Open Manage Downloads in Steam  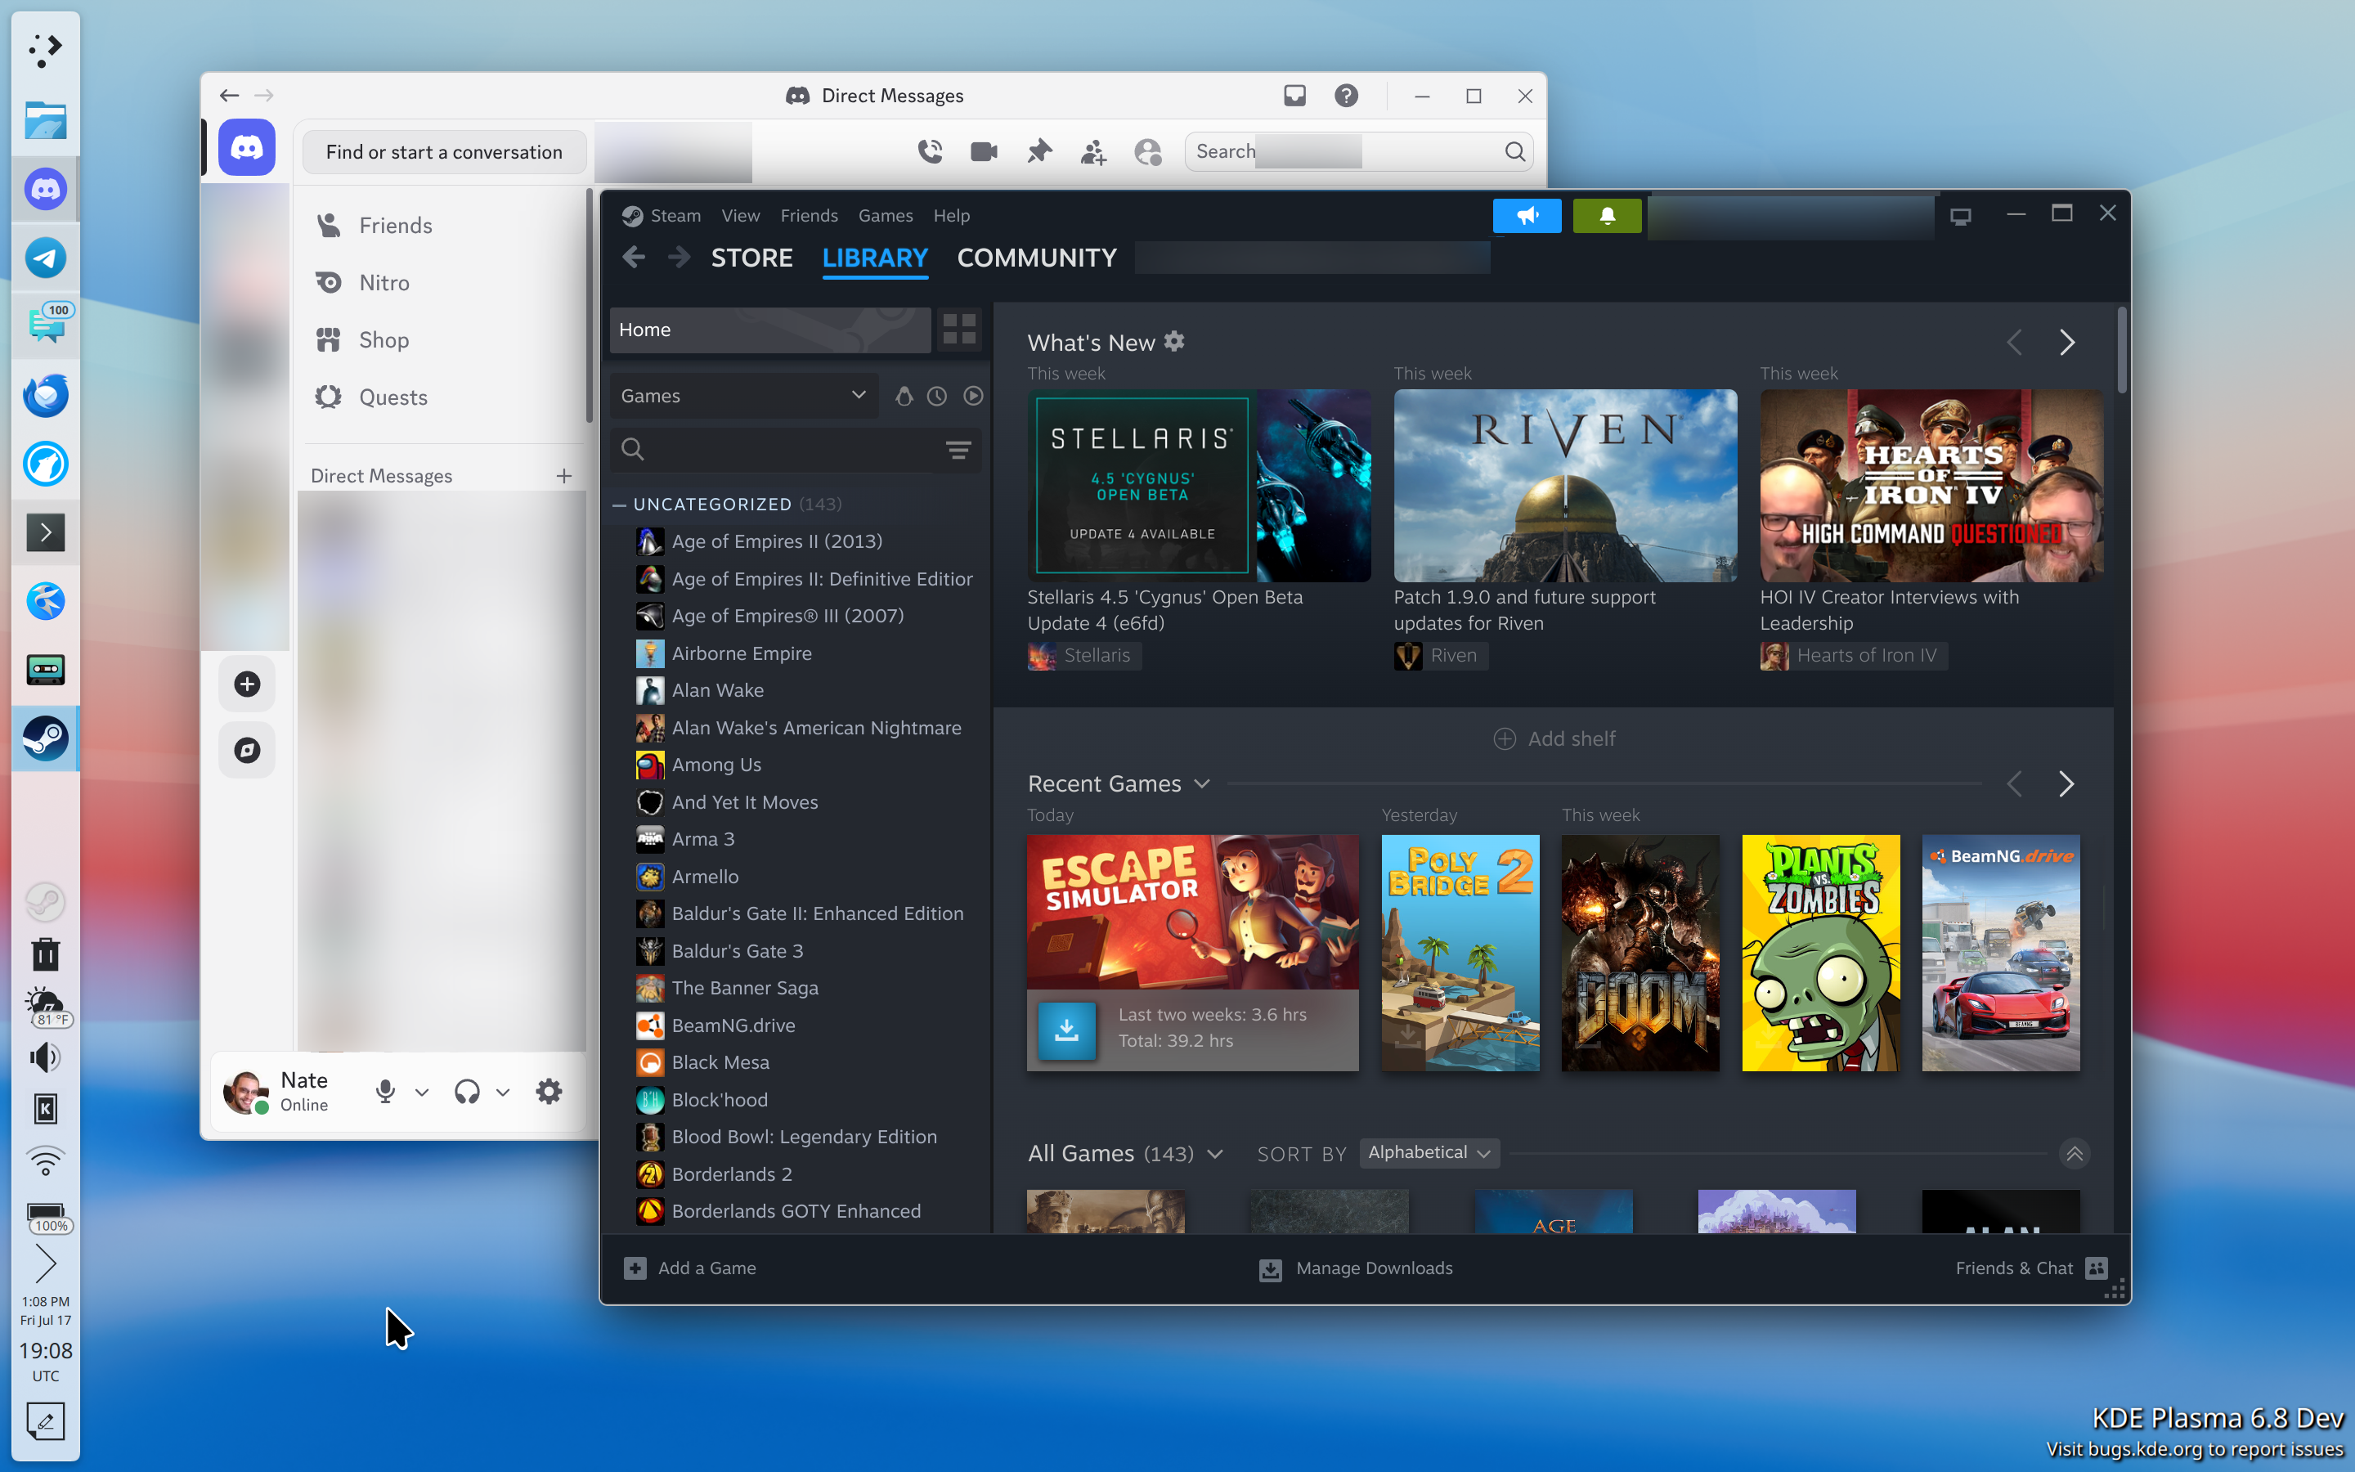point(1356,1268)
